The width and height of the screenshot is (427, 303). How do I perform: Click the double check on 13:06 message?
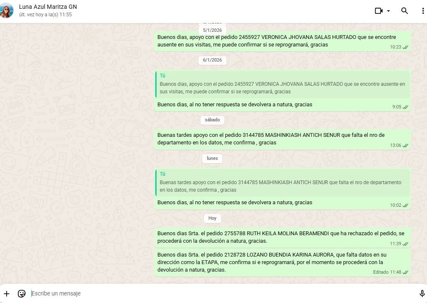405,146
